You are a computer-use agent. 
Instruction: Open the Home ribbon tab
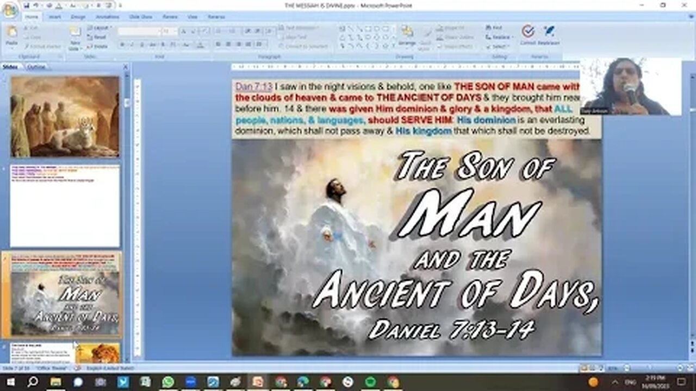(31, 17)
